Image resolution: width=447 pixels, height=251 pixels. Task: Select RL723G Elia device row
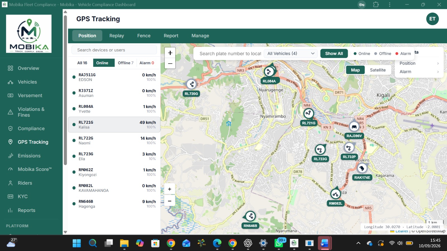pyautogui.click(x=114, y=156)
